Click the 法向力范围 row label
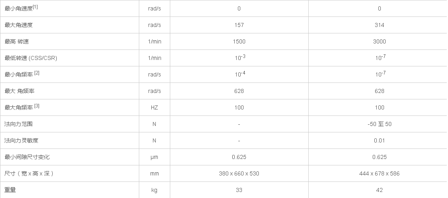This screenshot has height=198, width=448. tap(19, 124)
